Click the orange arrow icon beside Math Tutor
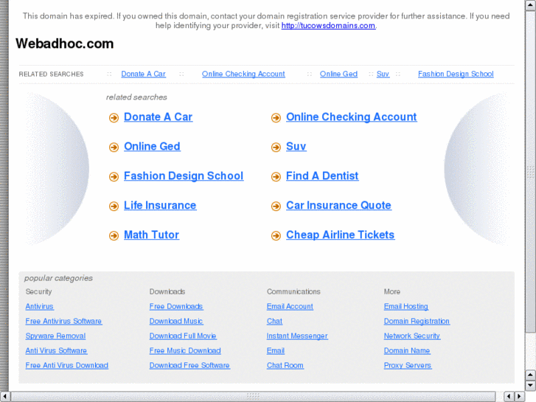 click(x=114, y=236)
